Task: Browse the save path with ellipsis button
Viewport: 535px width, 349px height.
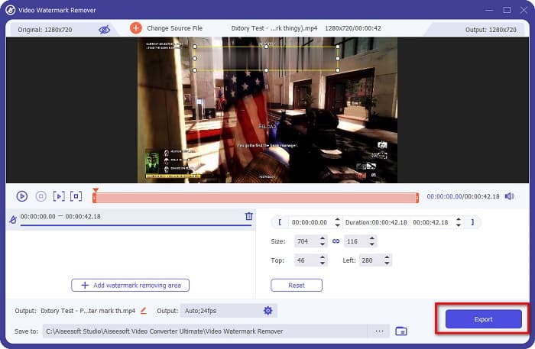Action: click(x=379, y=331)
